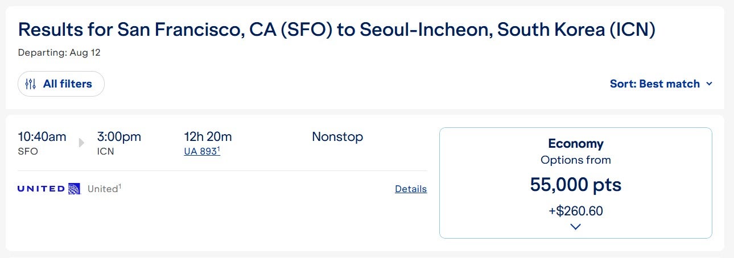Click the 3:00pm arrival time
The width and height of the screenshot is (734, 258).
tap(119, 137)
